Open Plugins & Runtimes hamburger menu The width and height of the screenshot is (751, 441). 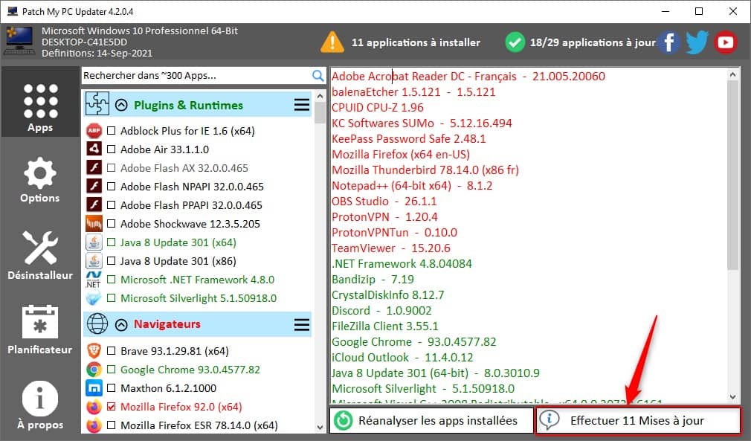(x=302, y=105)
